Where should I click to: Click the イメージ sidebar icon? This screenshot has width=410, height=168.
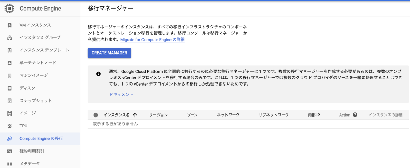tap(10, 113)
